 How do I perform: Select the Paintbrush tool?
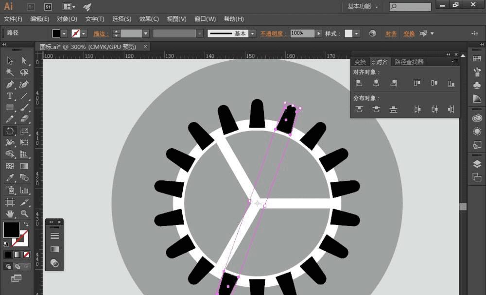point(24,107)
